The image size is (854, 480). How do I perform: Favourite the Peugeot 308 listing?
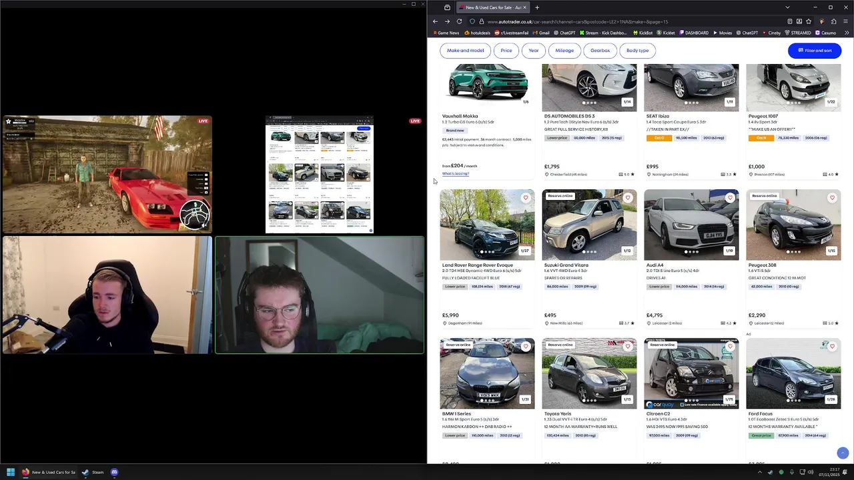tap(832, 198)
